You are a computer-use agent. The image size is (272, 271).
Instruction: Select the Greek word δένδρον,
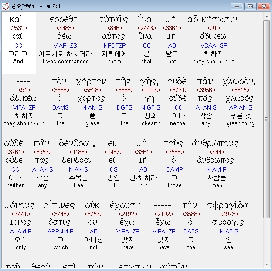pos(77,143)
